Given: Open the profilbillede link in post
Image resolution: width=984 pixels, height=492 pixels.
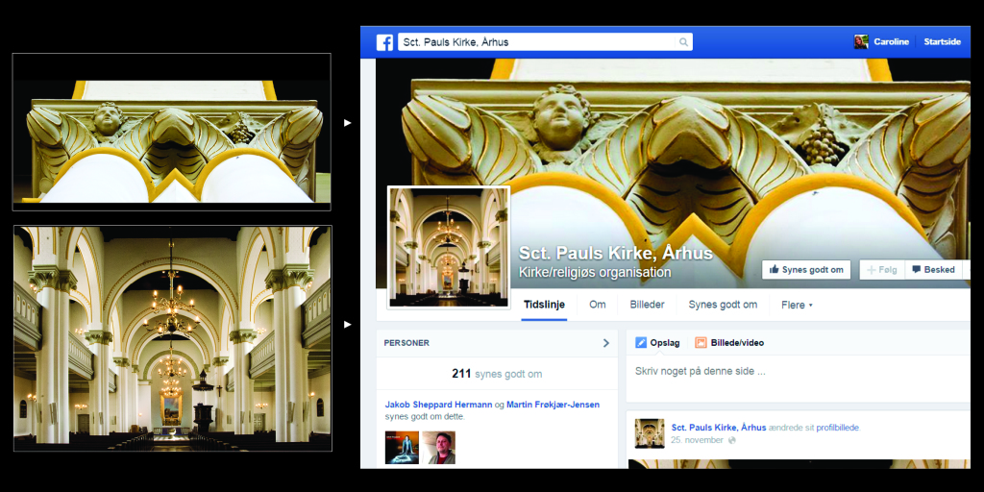Looking at the screenshot, I should (x=838, y=428).
